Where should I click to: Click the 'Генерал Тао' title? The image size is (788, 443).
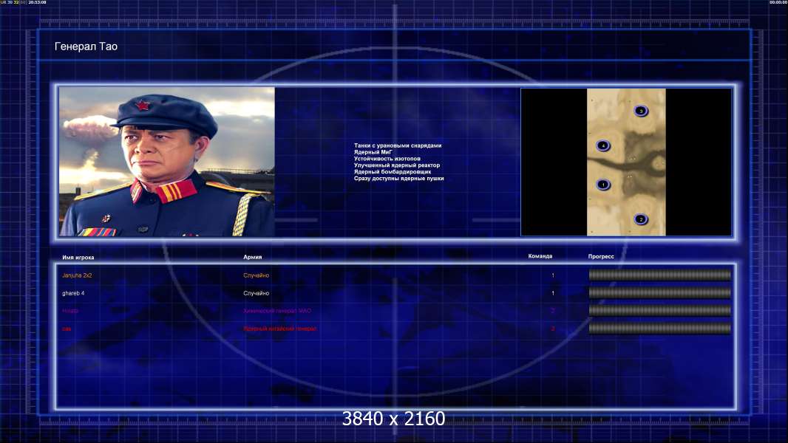click(x=86, y=47)
